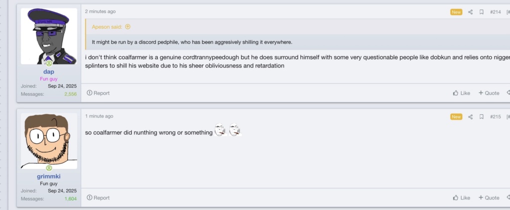Report grimmki's post
Screen dimensions: 510x210
(98, 198)
